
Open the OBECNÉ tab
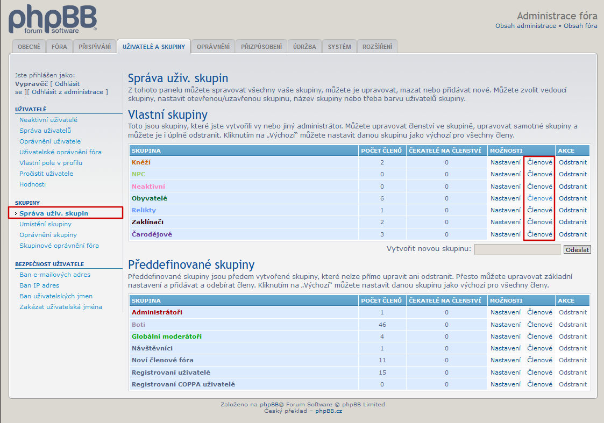click(29, 47)
